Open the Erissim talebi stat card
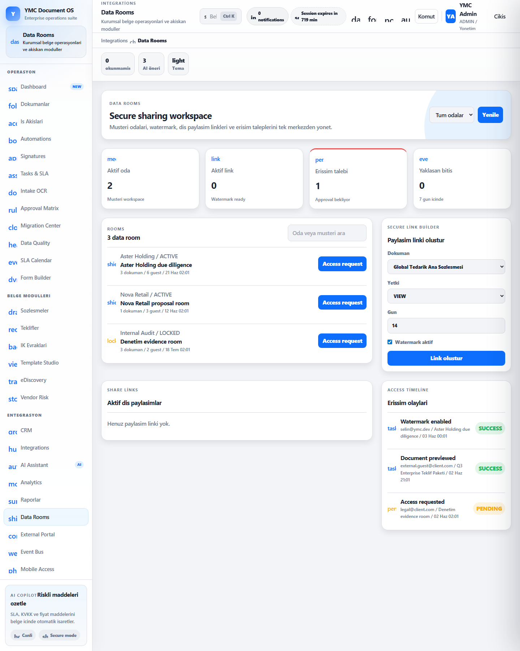The width and height of the screenshot is (520, 651). tap(358, 179)
